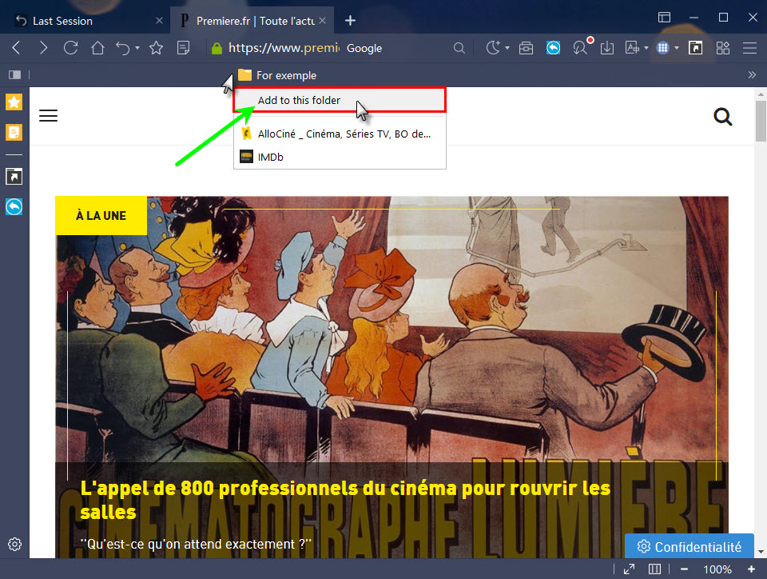This screenshot has width=767, height=579.
Task: Click the website search magnifier
Action: [x=722, y=117]
